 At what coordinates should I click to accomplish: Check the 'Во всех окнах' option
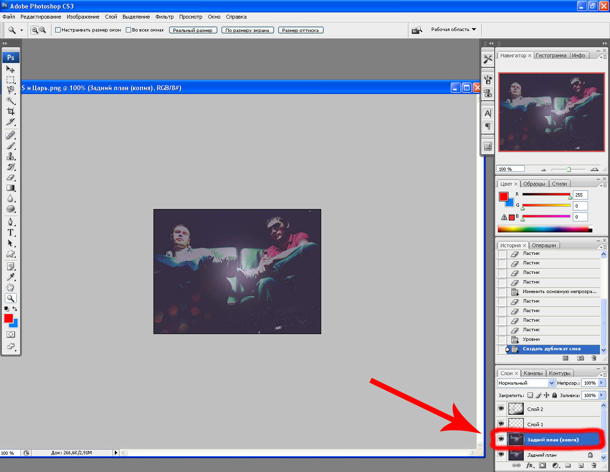point(128,30)
